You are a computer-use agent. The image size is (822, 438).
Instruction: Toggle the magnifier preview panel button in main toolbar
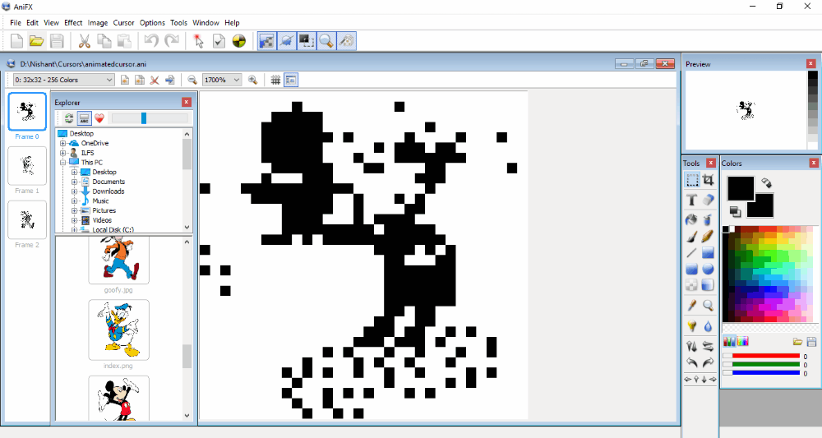tap(326, 40)
